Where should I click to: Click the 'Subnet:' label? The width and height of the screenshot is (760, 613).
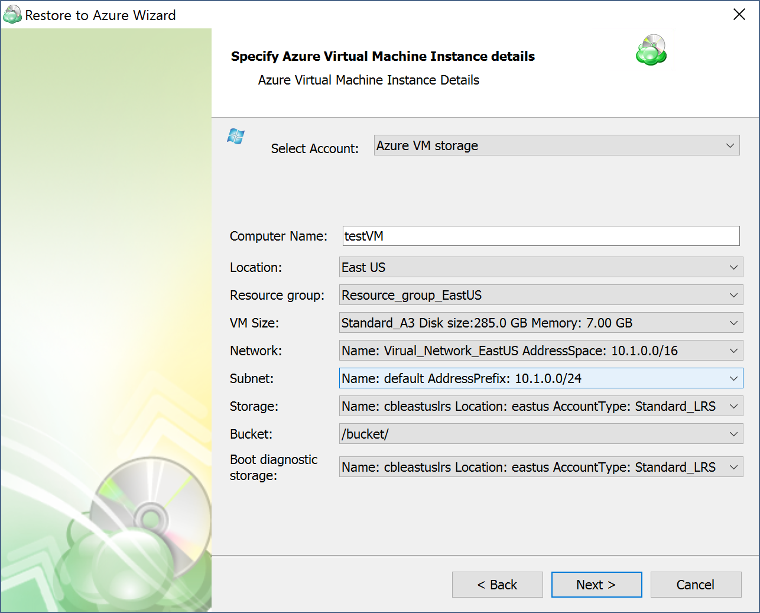tap(252, 378)
